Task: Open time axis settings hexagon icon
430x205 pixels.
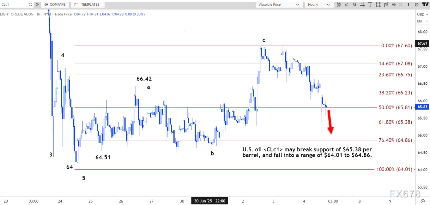Action: [423, 201]
